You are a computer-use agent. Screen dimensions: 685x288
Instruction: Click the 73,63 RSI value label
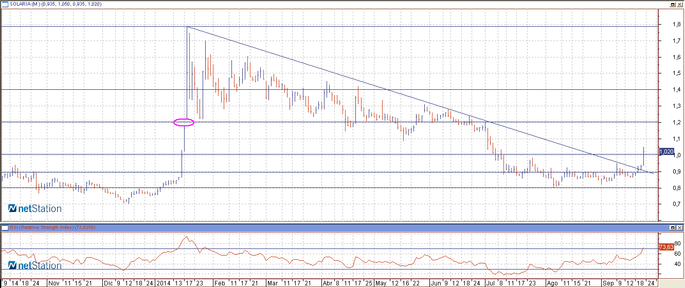pyautogui.click(x=665, y=247)
